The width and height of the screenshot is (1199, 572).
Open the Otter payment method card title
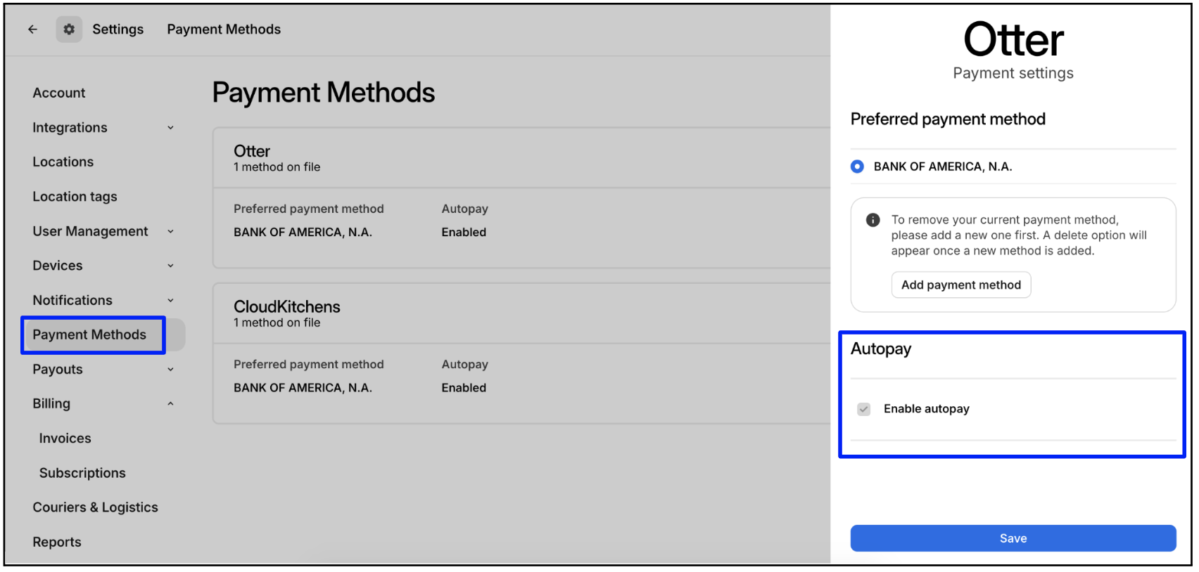point(252,151)
